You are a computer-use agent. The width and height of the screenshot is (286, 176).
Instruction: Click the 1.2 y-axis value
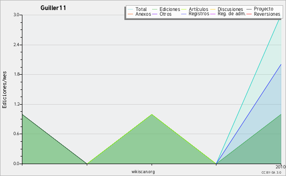[x=16, y=104]
